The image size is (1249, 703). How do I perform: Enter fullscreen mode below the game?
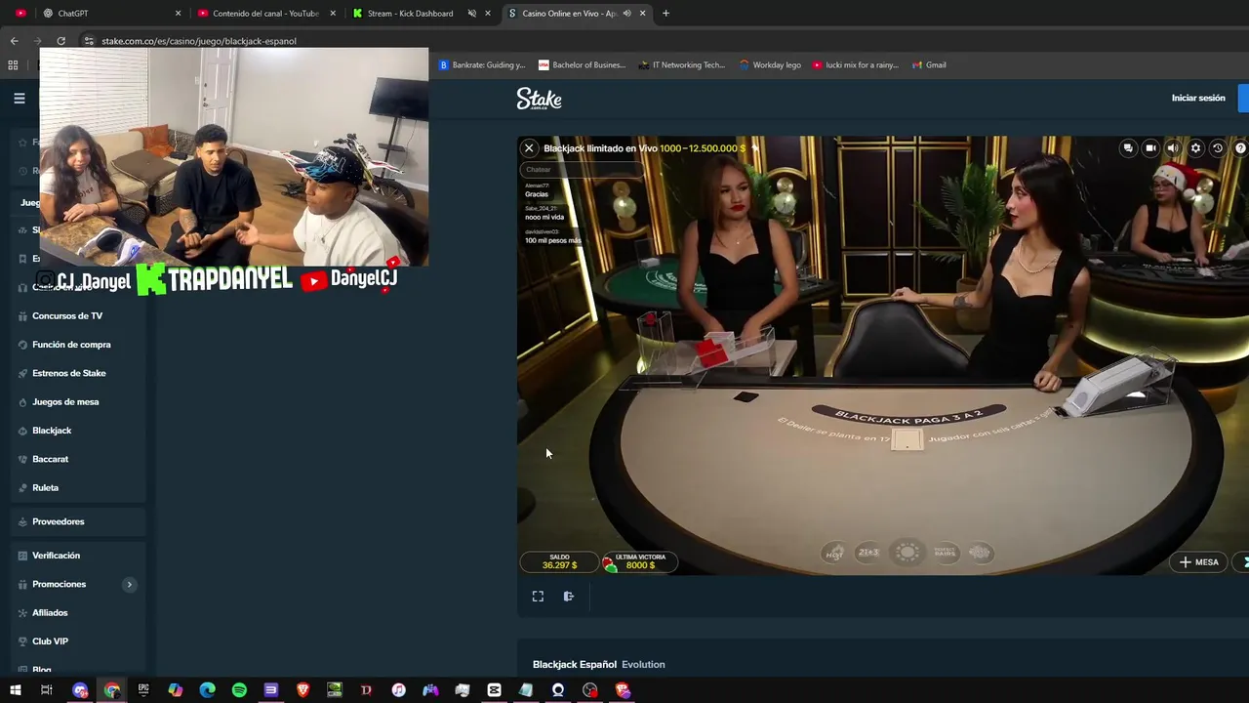[538, 597]
